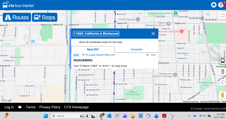Click the email envelope icon in footer
The height and width of the screenshot is (120, 226).
pyautogui.click(x=20, y=107)
